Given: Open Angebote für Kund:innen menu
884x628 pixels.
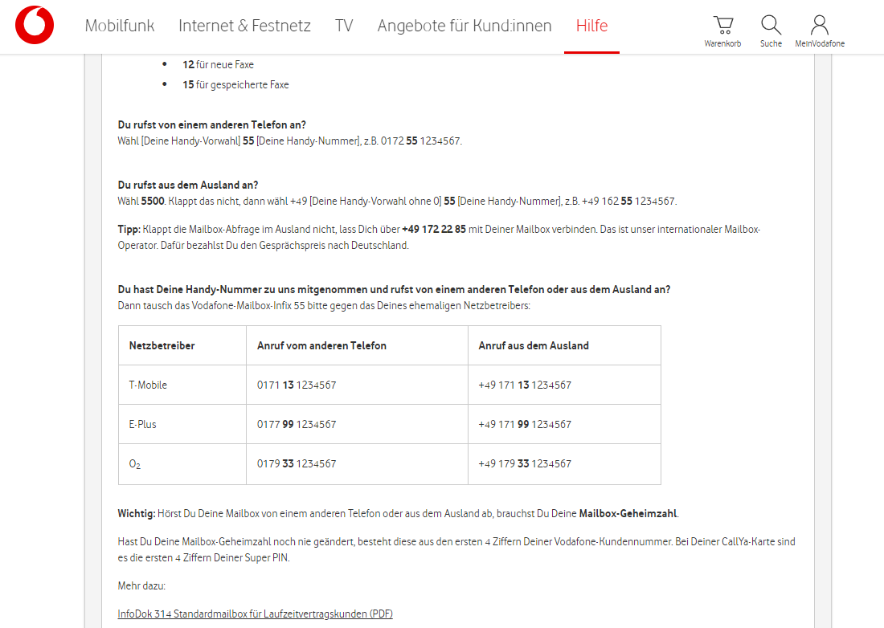Looking at the screenshot, I should [465, 26].
